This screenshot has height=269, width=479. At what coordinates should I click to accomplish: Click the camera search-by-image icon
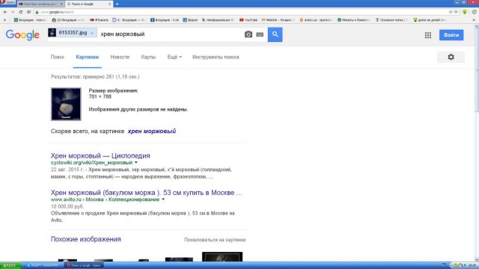(x=248, y=34)
